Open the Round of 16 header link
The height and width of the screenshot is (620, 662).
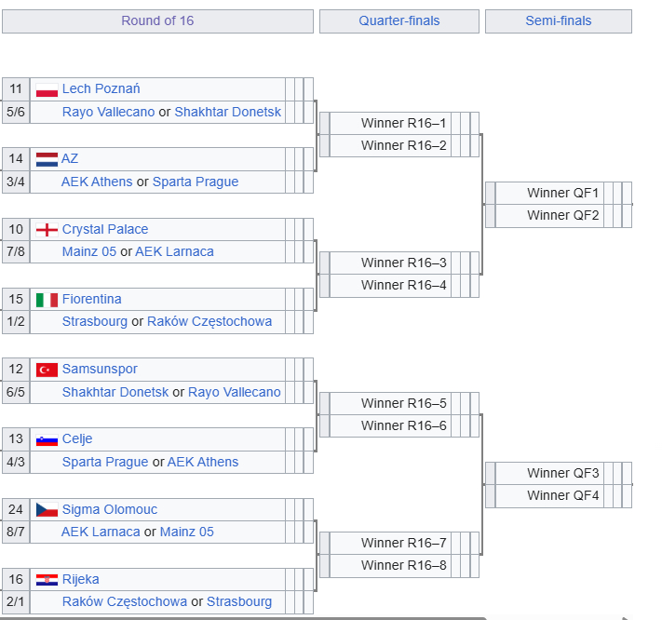click(157, 20)
